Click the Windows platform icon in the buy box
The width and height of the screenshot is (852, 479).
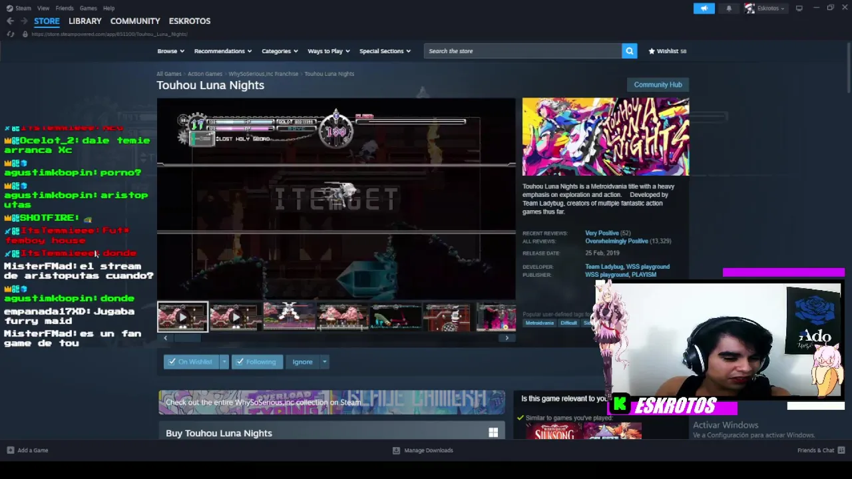tap(493, 433)
